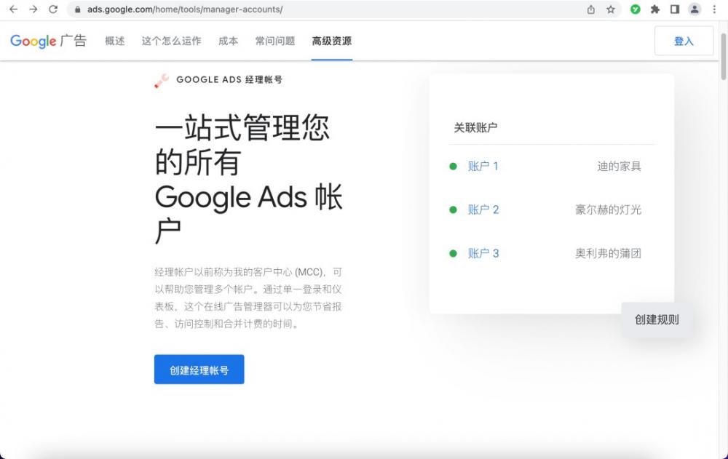Open the 常问问题 tab

pyautogui.click(x=275, y=41)
